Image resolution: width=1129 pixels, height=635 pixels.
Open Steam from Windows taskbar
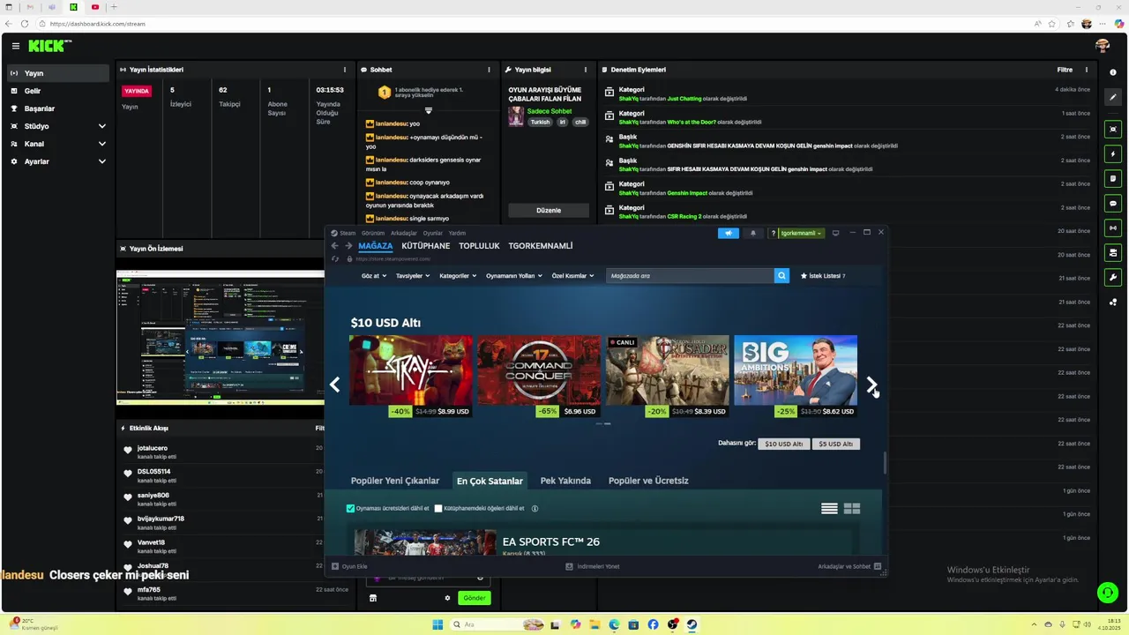click(692, 624)
